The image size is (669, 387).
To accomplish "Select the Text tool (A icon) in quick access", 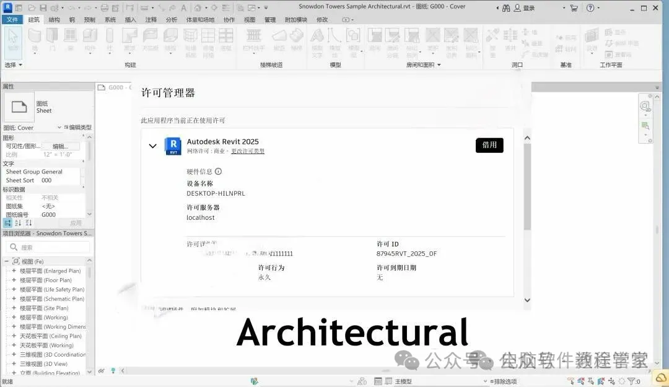I will (x=183, y=7).
